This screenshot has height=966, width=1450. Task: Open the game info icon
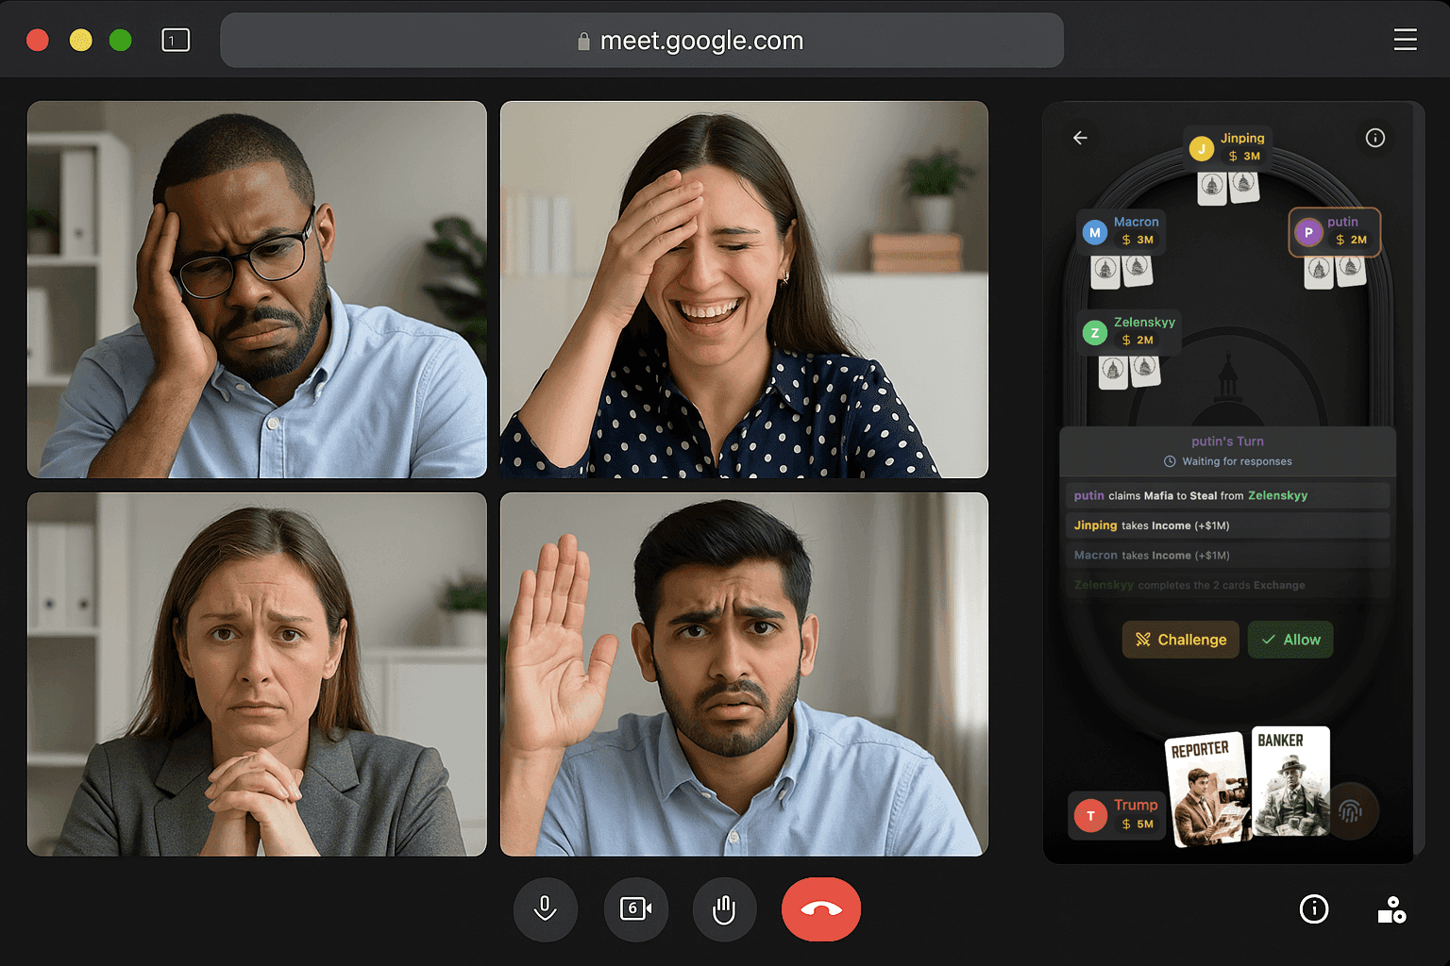click(x=1374, y=138)
